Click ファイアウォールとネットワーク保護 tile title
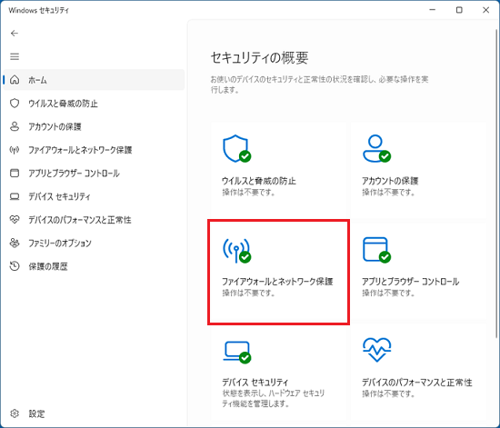Screen dimensions: 500x428 click(277, 282)
